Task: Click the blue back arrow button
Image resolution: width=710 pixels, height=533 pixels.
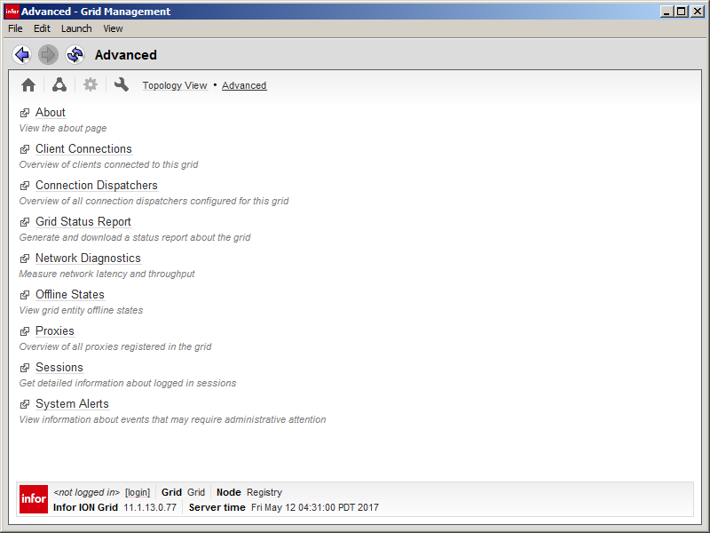Action: [x=22, y=55]
